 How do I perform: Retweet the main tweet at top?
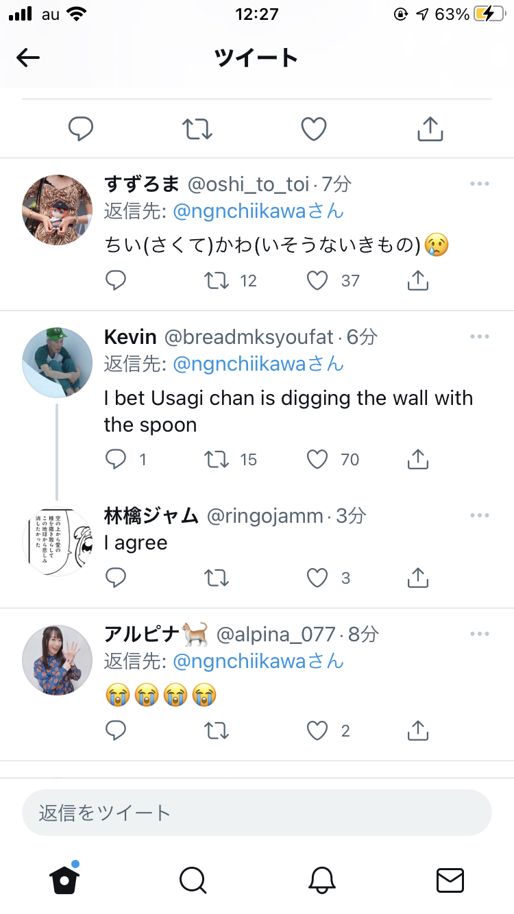[x=197, y=129]
